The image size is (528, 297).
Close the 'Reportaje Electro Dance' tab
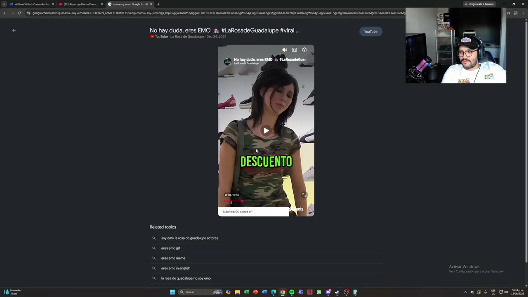pyautogui.click(x=102, y=4)
